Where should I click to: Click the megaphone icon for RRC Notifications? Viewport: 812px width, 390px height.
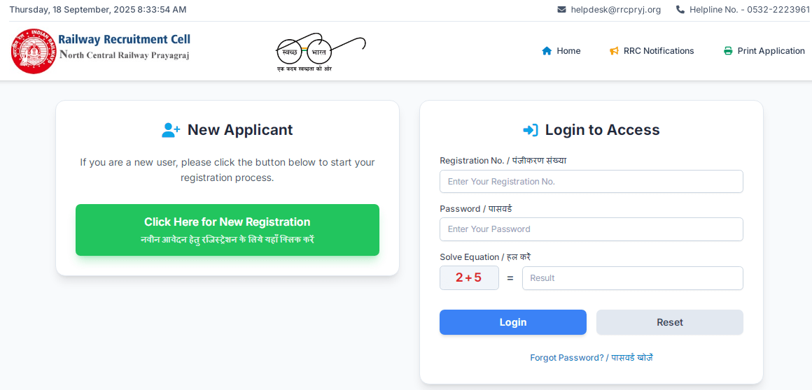click(x=614, y=51)
